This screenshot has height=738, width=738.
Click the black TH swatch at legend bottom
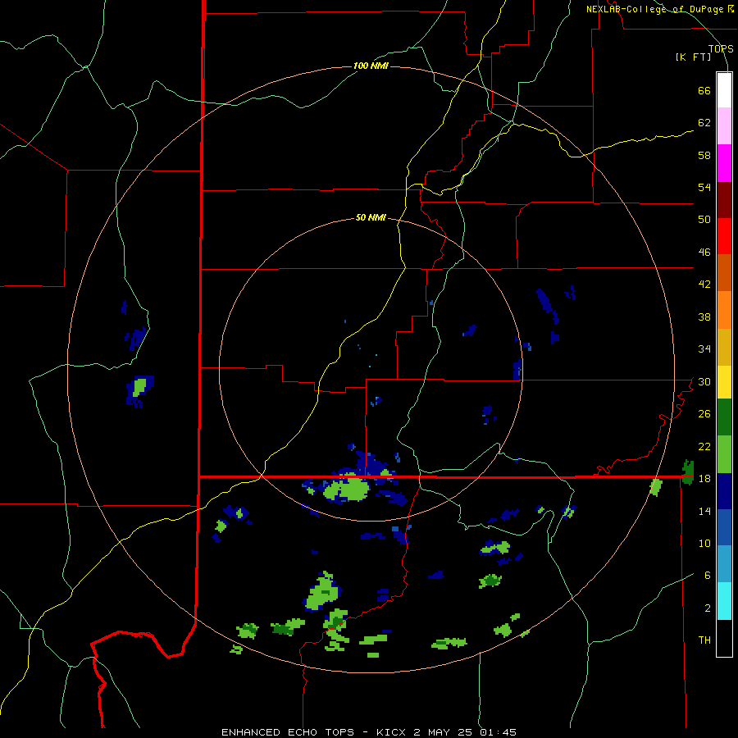(x=724, y=638)
